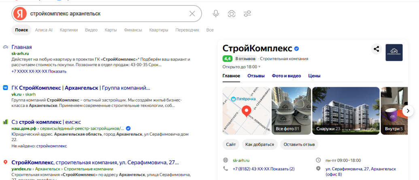419x180 pixels.
Task: Click the 'skarh' path in vk.ru result
Action: (x=30, y=94)
